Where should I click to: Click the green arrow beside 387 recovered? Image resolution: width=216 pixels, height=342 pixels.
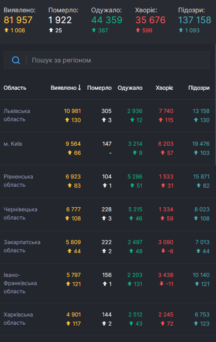94,30
